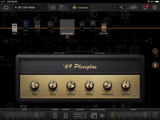
Task: Open the tube amp icon on right
Action: click(x=155, y=65)
